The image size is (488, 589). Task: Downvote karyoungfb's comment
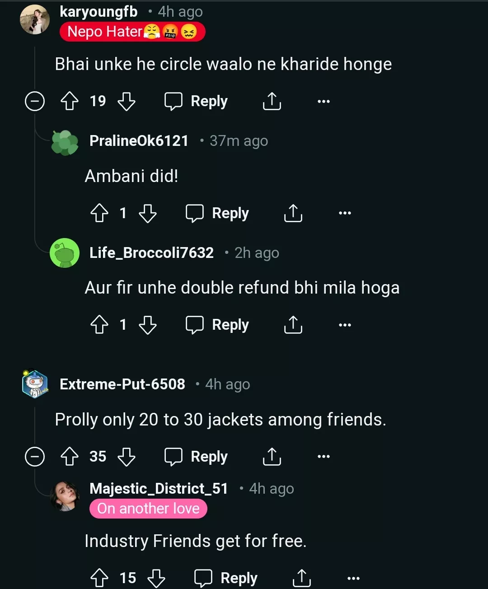[127, 101]
